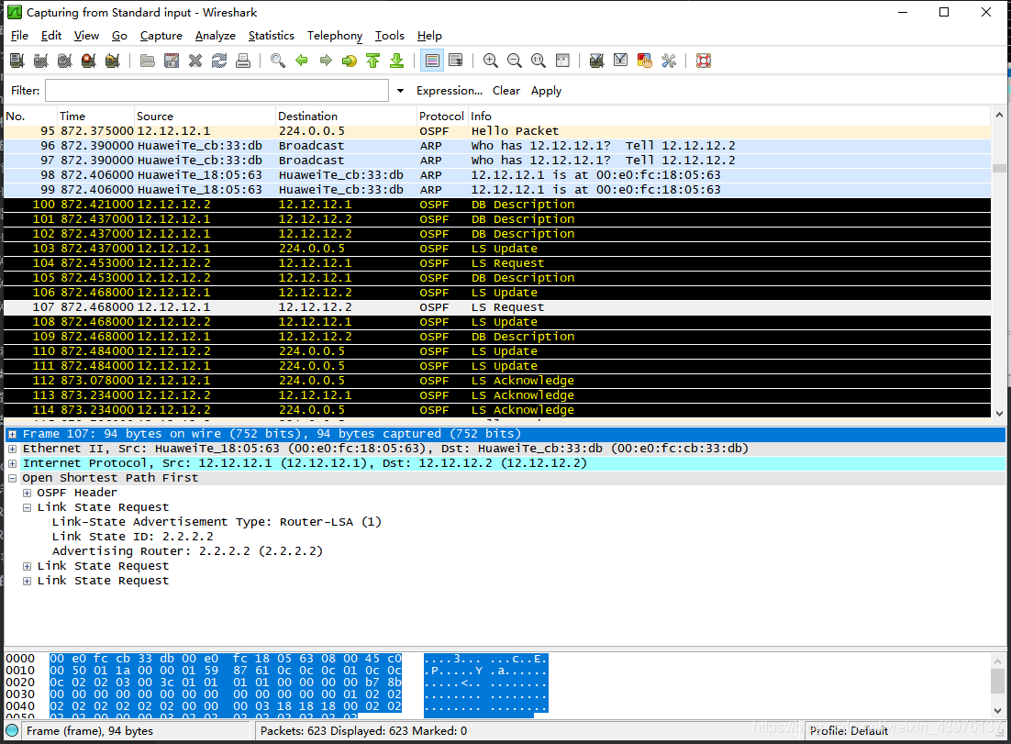Screen dimensions: 1011x744
Task: Open preferences with the tools icon
Action: coord(669,61)
